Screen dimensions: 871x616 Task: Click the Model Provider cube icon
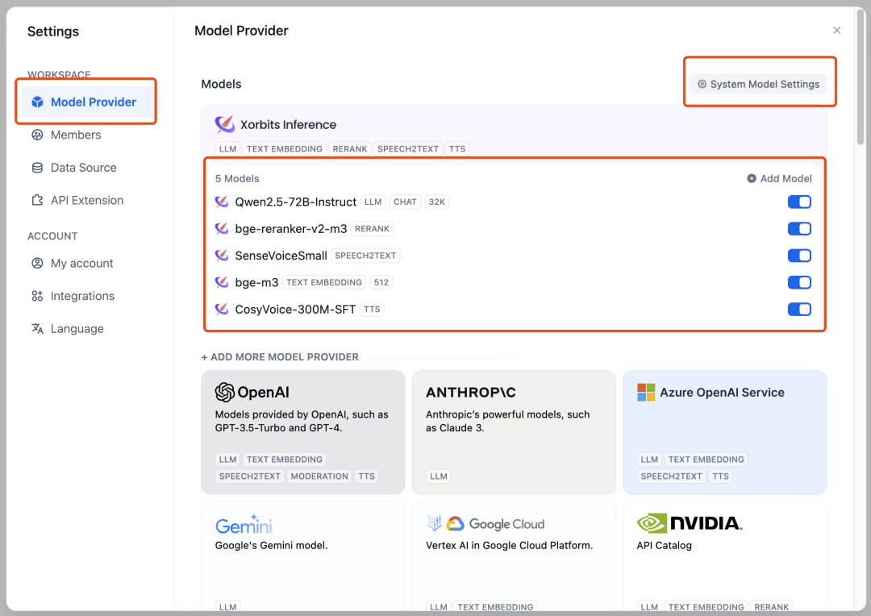(x=37, y=102)
